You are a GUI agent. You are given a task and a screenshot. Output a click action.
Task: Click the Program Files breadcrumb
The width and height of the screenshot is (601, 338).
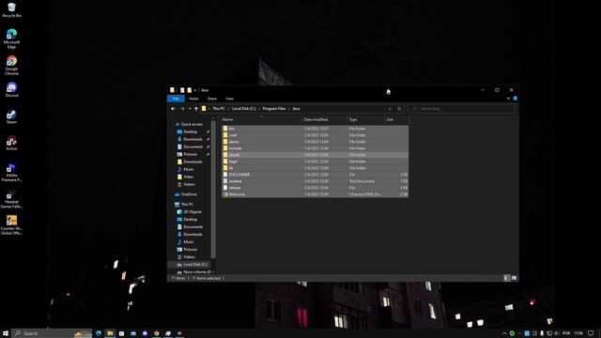274,109
